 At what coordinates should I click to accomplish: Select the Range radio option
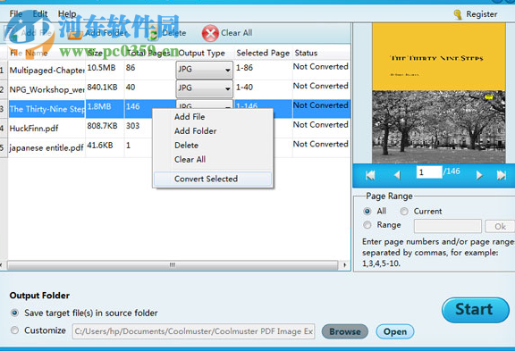tap(367, 225)
